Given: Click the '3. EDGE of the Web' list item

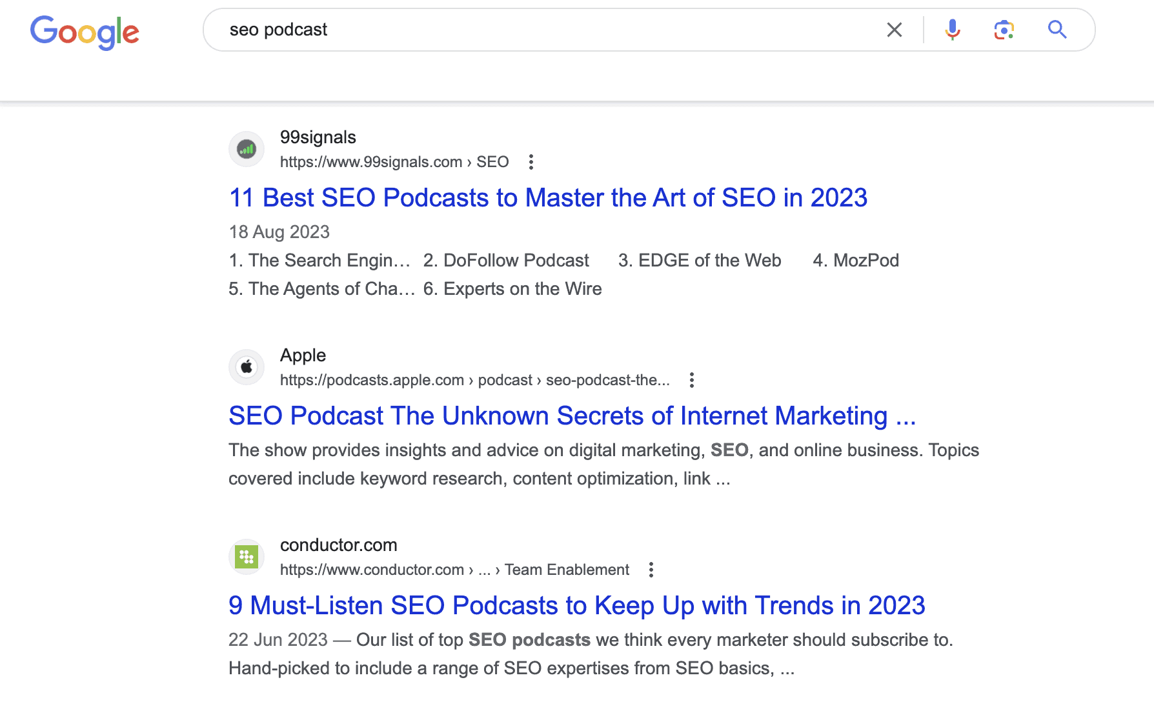Looking at the screenshot, I should [700, 260].
